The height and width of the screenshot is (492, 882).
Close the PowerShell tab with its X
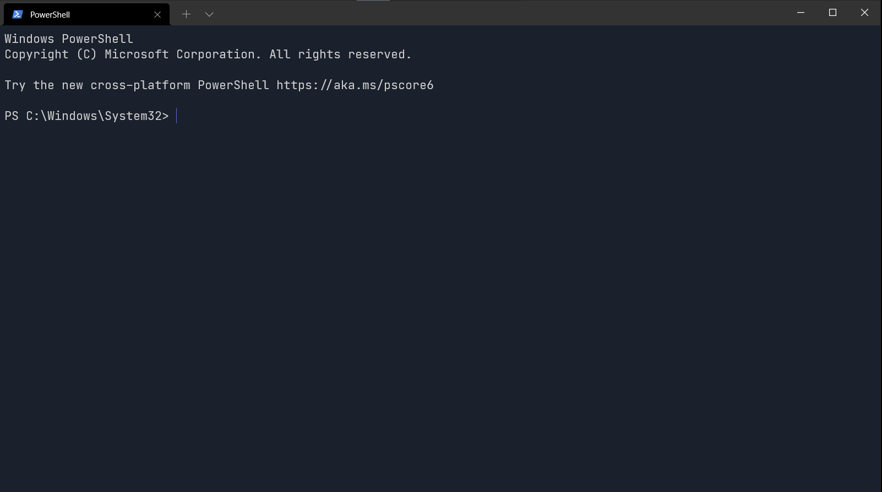(x=158, y=14)
